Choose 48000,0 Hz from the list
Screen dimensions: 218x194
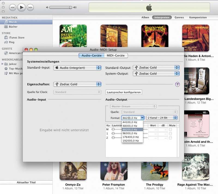pos(132,126)
